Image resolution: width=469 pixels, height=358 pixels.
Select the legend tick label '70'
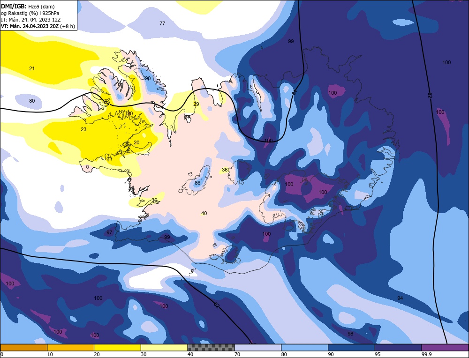pos(237,354)
